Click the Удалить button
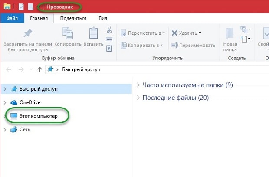269x177 pixels. pyautogui.click(x=184, y=33)
